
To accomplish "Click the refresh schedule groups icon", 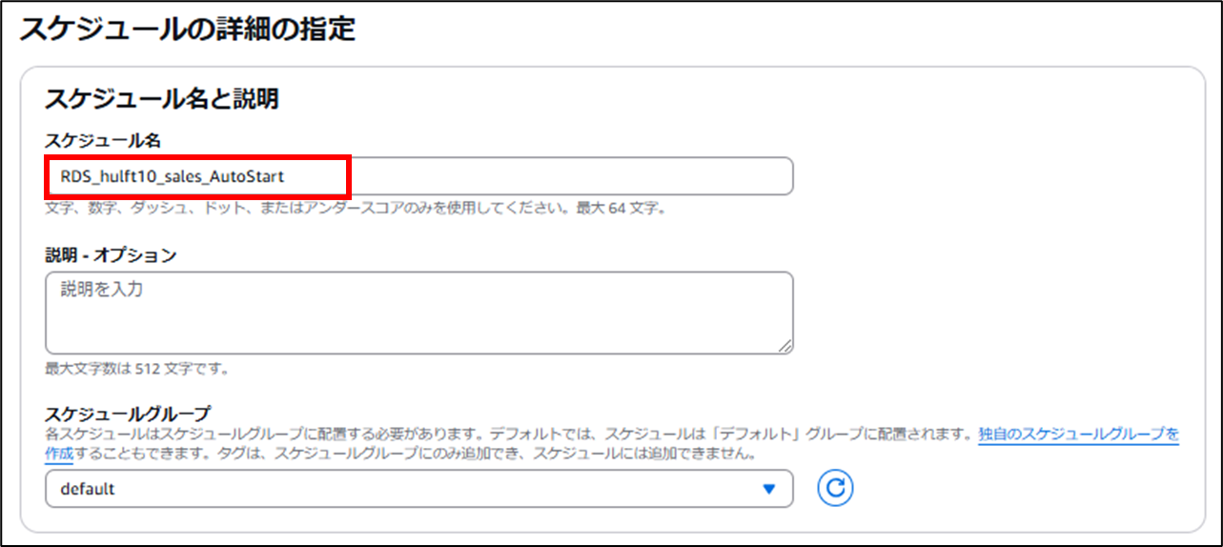I will (x=835, y=488).
